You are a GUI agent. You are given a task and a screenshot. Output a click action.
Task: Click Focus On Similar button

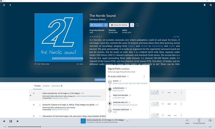tap(119, 25)
